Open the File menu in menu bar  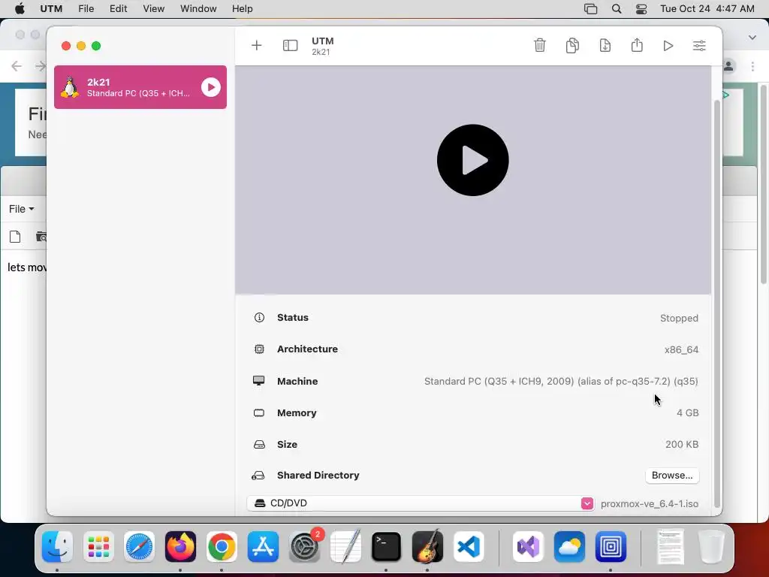click(x=86, y=9)
